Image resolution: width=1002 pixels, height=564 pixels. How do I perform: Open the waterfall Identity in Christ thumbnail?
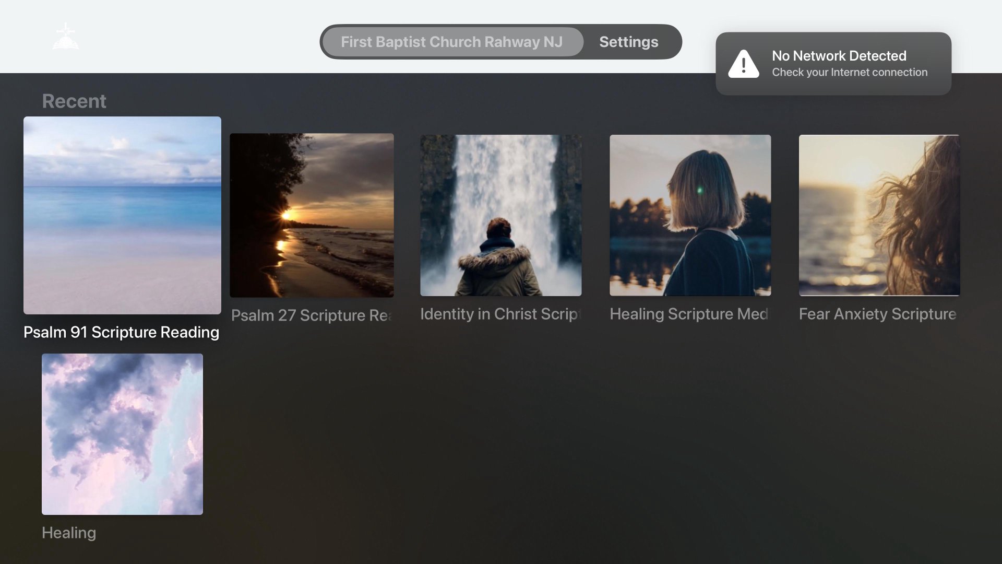tap(500, 215)
